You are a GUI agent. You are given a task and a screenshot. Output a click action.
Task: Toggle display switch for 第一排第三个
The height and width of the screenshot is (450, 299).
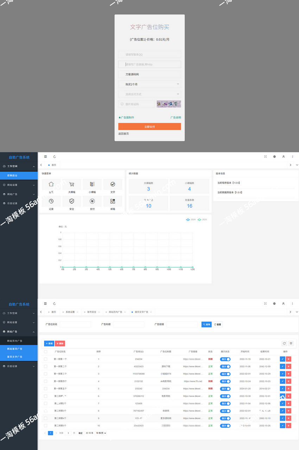[x=225, y=374]
